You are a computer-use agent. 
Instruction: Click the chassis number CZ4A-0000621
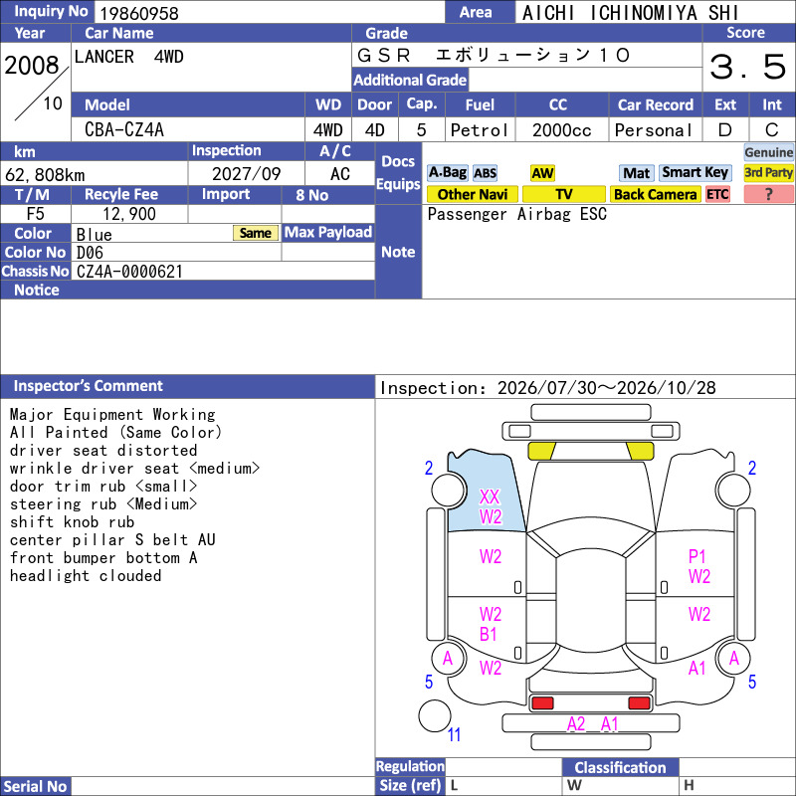click(x=129, y=272)
